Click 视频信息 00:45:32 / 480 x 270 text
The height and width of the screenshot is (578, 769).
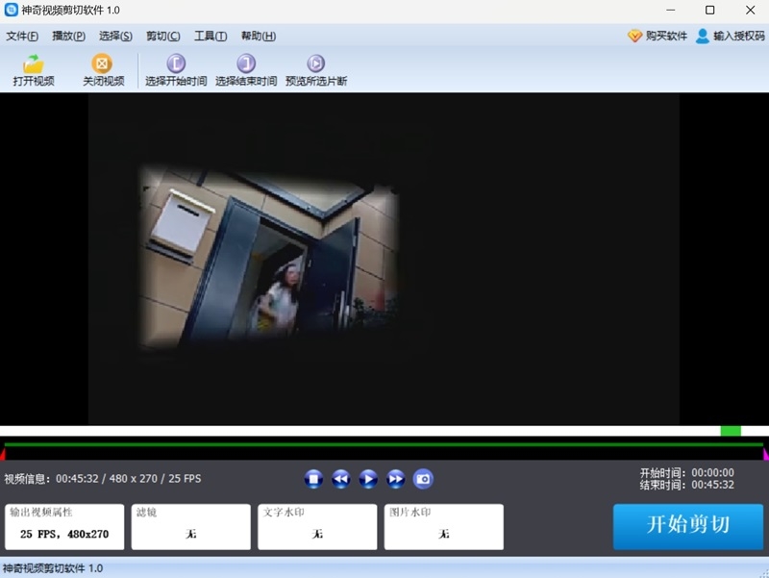(103, 478)
